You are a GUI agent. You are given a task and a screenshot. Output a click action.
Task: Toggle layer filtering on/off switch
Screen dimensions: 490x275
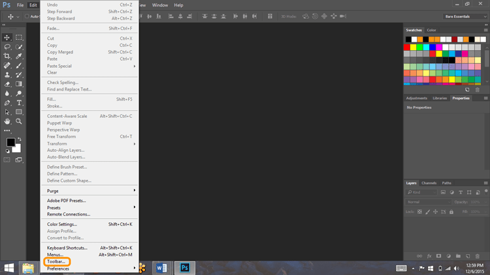486,192
